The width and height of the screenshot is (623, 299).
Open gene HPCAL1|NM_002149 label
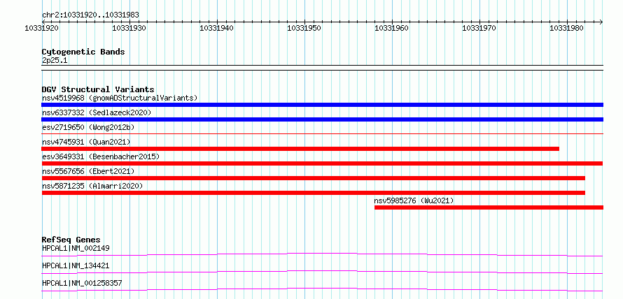click(x=76, y=248)
